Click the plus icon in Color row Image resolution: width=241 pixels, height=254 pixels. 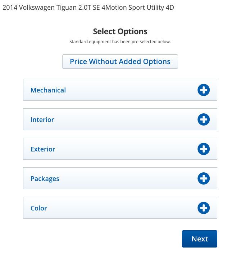point(204,208)
